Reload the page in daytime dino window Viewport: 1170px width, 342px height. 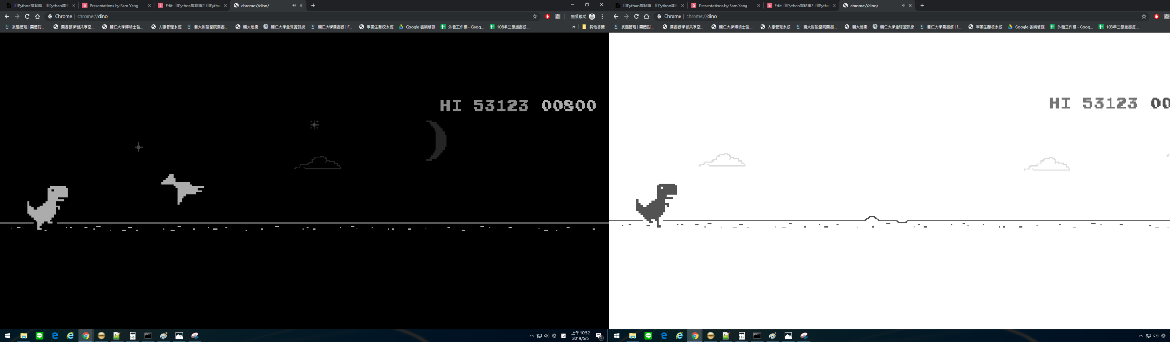coord(636,16)
